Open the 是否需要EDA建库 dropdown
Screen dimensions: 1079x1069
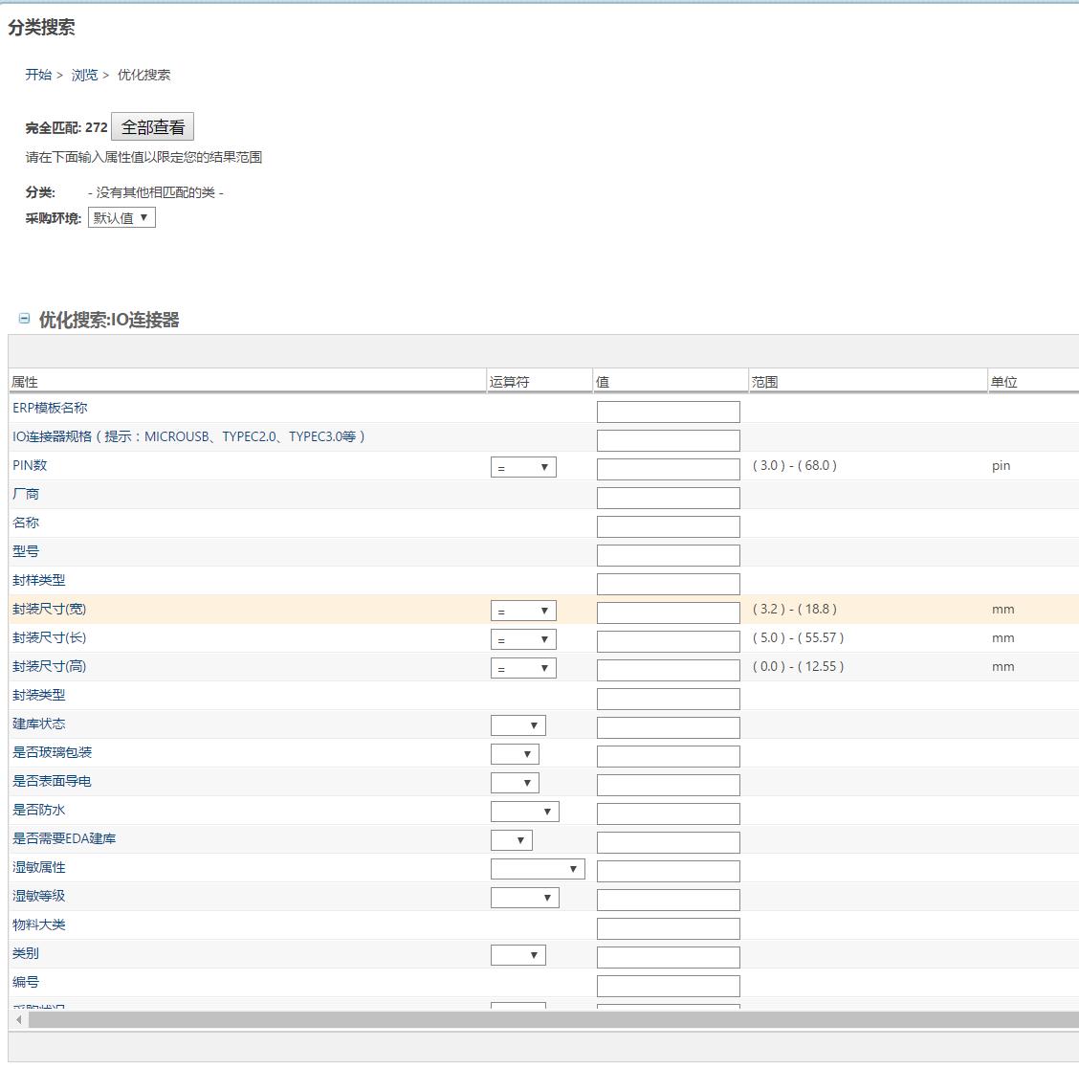[512, 840]
